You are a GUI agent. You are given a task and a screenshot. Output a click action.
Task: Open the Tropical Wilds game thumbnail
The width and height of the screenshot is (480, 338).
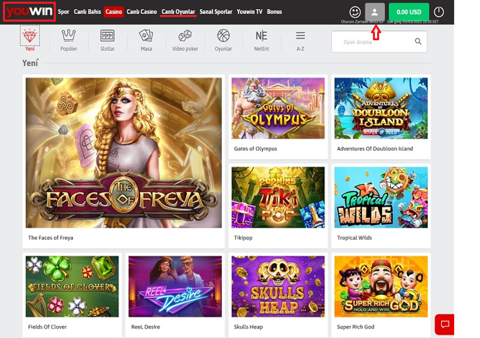pos(381,197)
